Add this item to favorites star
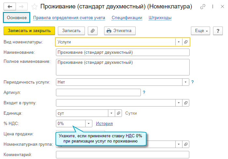Screen dimensions: 228x159 tap(34, 6)
